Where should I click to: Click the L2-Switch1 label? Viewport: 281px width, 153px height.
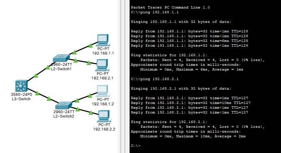61,69
